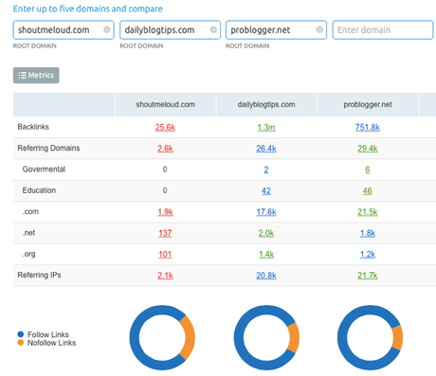
Task: Open dailyblogtips.com backlinks 1.3m
Action: (x=266, y=127)
